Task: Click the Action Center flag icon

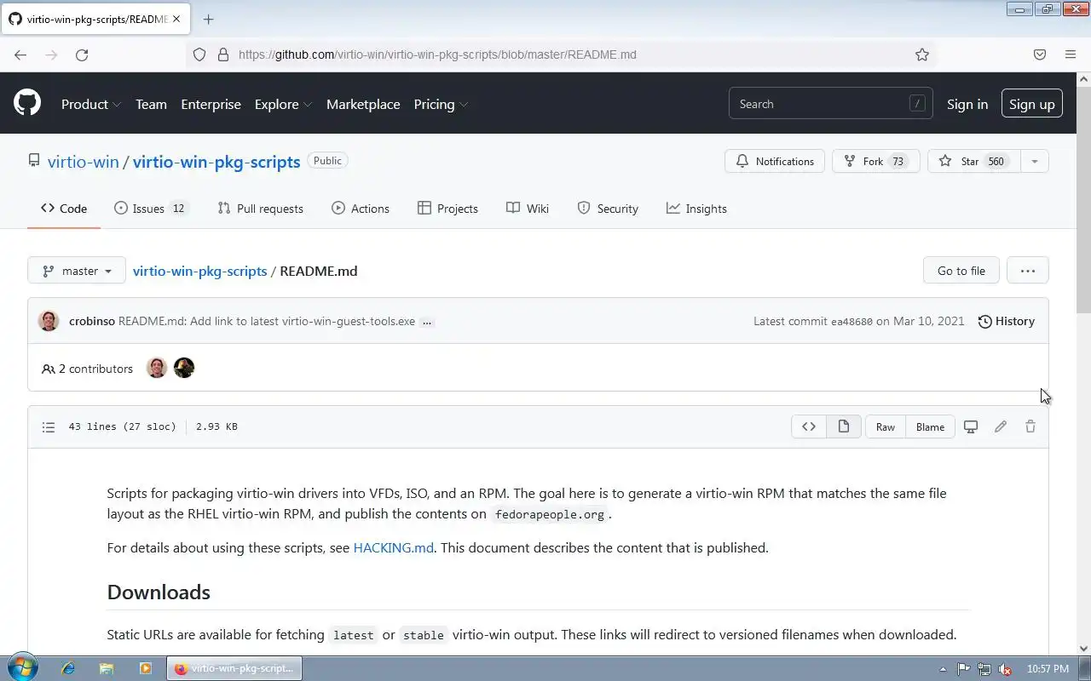Action: point(963,669)
